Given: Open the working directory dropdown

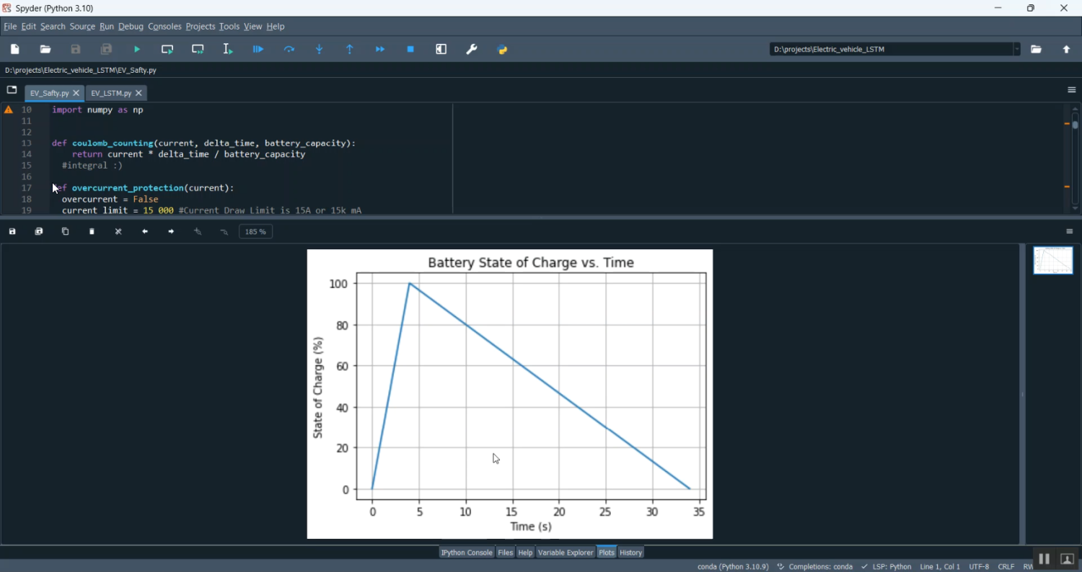Looking at the screenshot, I should click(x=1017, y=49).
